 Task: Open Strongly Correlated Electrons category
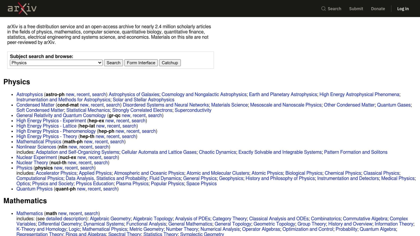[x=142, y=110]
